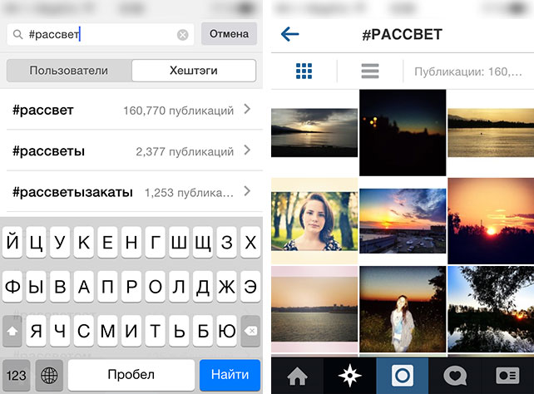Tap the Отмена button
534x394 pixels.
pyautogui.click(x=229, y=34)
